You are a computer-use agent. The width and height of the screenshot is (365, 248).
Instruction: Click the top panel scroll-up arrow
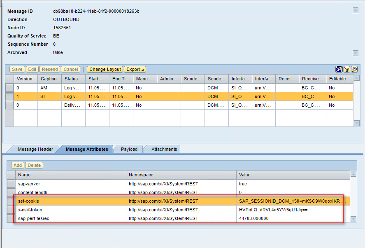pos(356,10)
